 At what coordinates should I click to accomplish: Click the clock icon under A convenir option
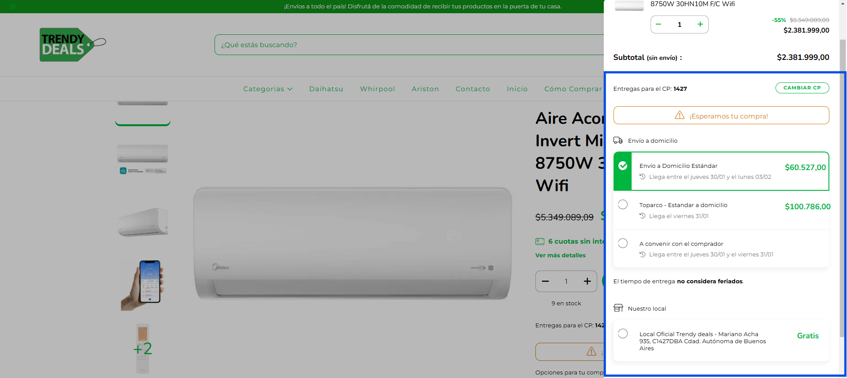click(643, 254)
